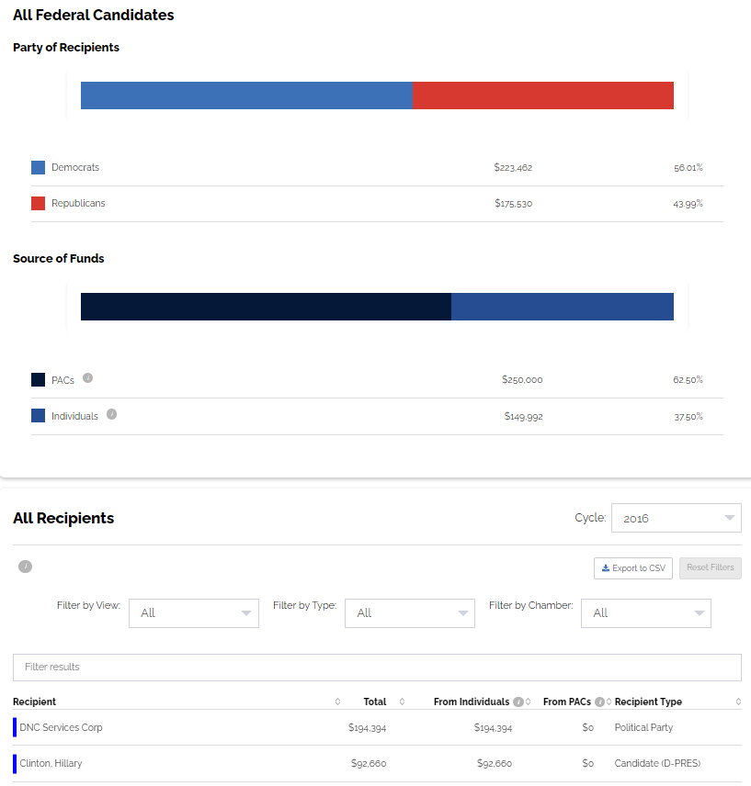Click the info icon below All Recipients
This screenshot has width=751, height=786.
(26, 567)
